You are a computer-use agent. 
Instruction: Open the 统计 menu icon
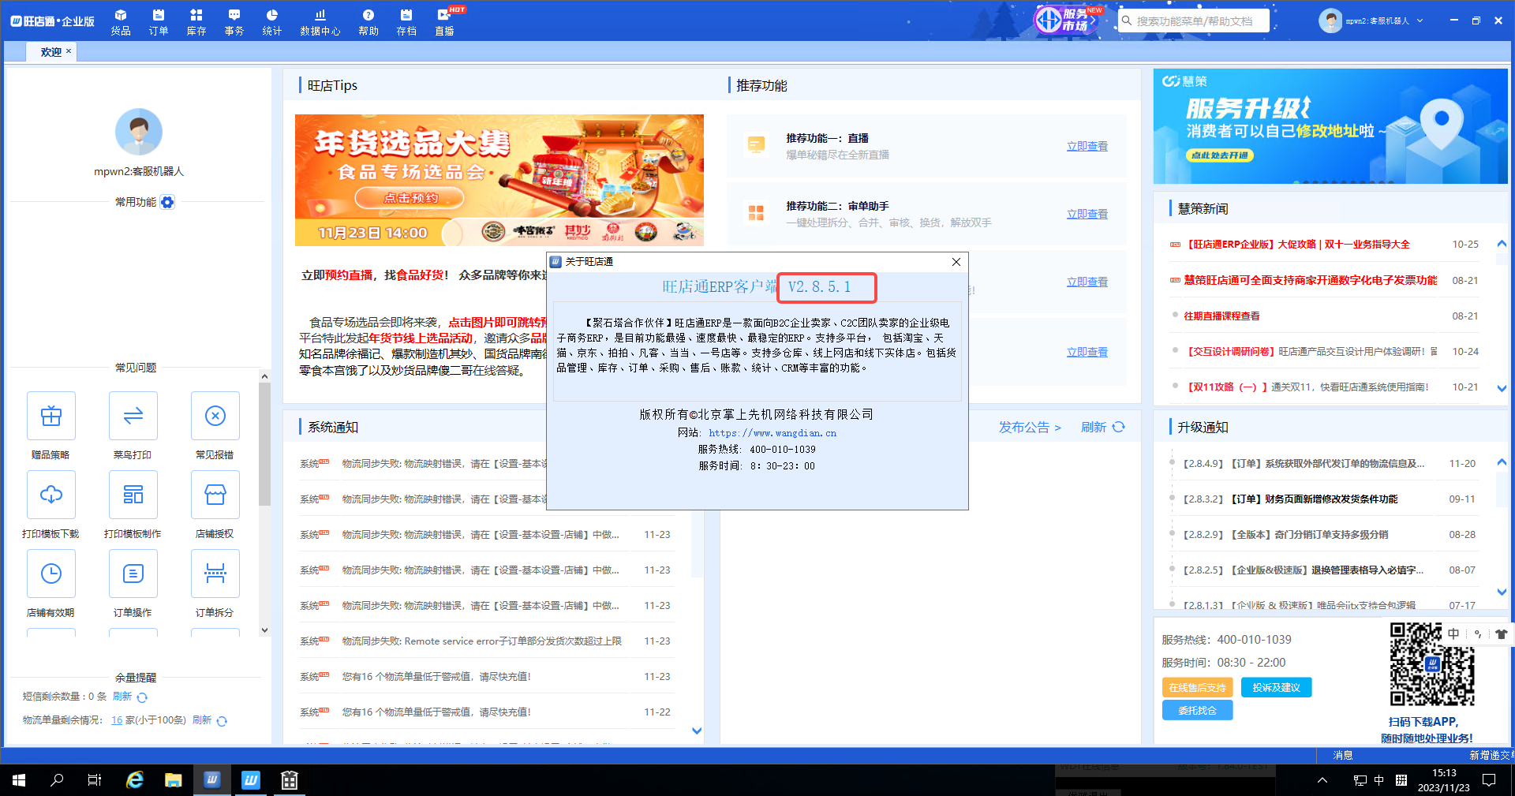point(272,21)
